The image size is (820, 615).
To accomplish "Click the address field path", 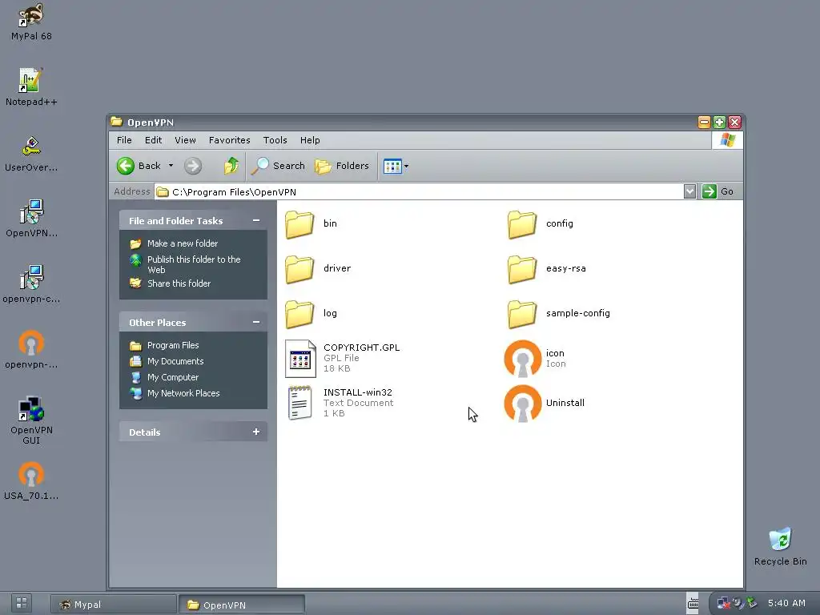I will tap(418, 192).
